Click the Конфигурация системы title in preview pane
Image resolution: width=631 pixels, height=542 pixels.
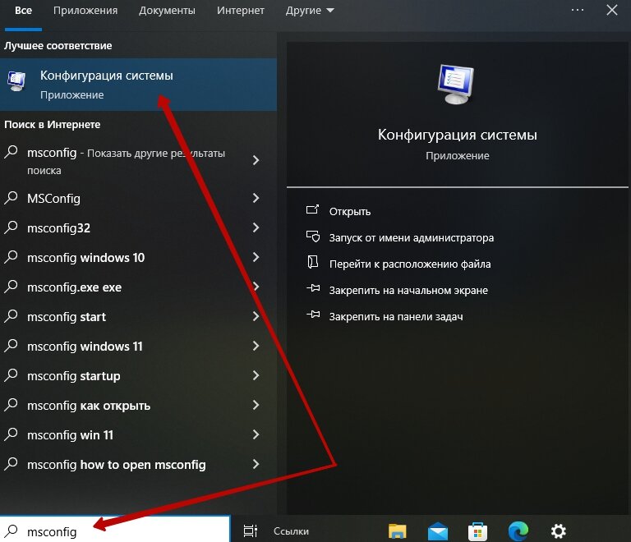[x=457, y=135]
